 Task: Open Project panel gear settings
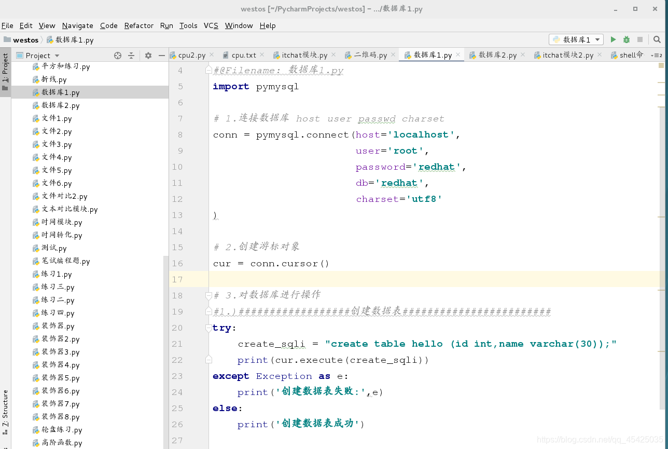coord(148,56)
